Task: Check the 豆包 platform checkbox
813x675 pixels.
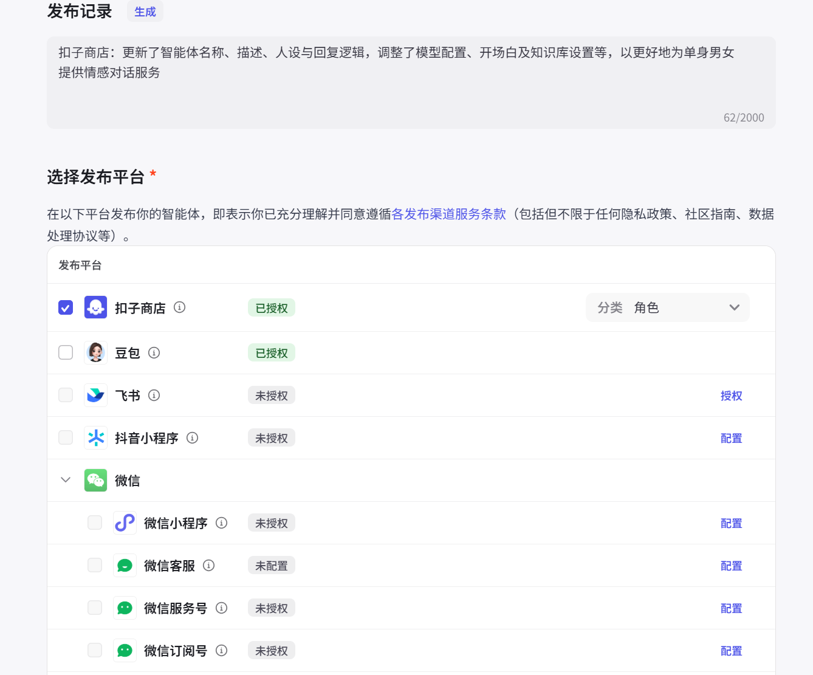Action: pyautogui.click(x=66, y=352)
